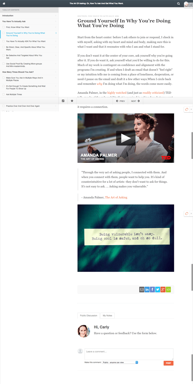Image resolution: width=193 pixels, height=384 pixels.
Task: Open 'Be Selective And Targeted About Who You Ask'
Action: coord(24,56)
